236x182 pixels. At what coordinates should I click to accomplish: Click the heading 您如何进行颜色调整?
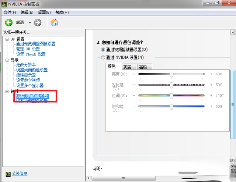[x=122, y=42]
